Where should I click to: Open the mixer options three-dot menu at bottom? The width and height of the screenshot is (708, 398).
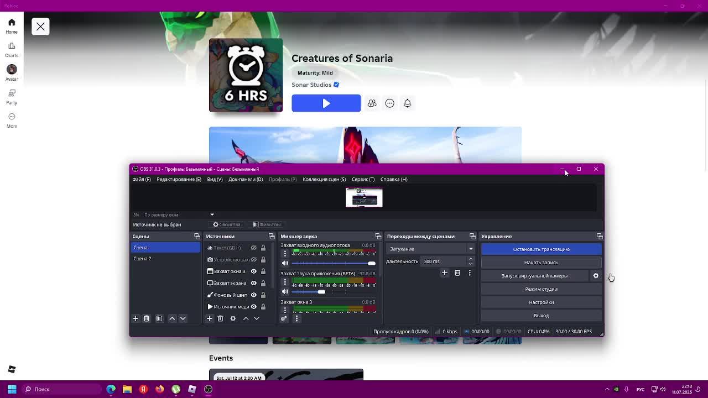tap(296, 318)
